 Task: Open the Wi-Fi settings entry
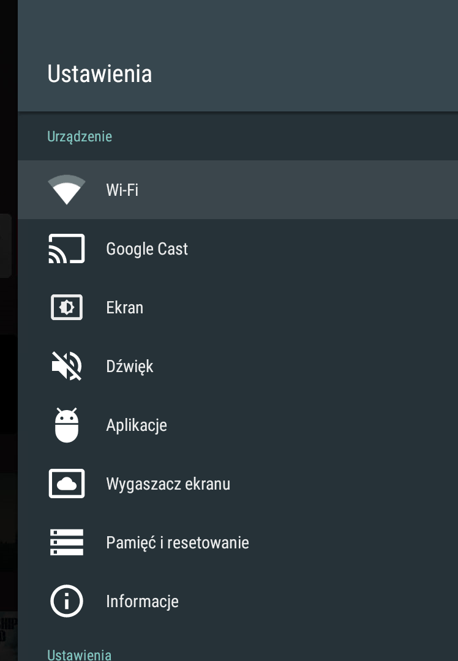[122, 190]
